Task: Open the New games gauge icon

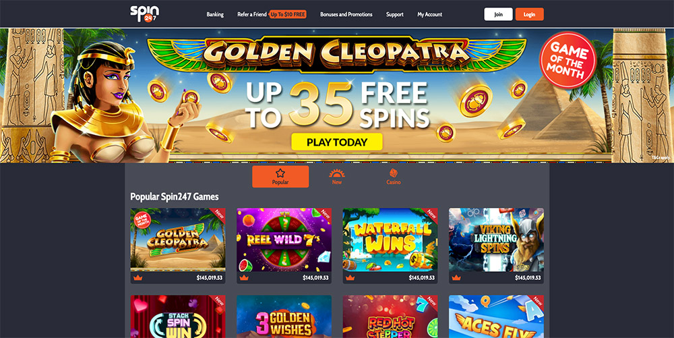Action: [x=336, y=173]
